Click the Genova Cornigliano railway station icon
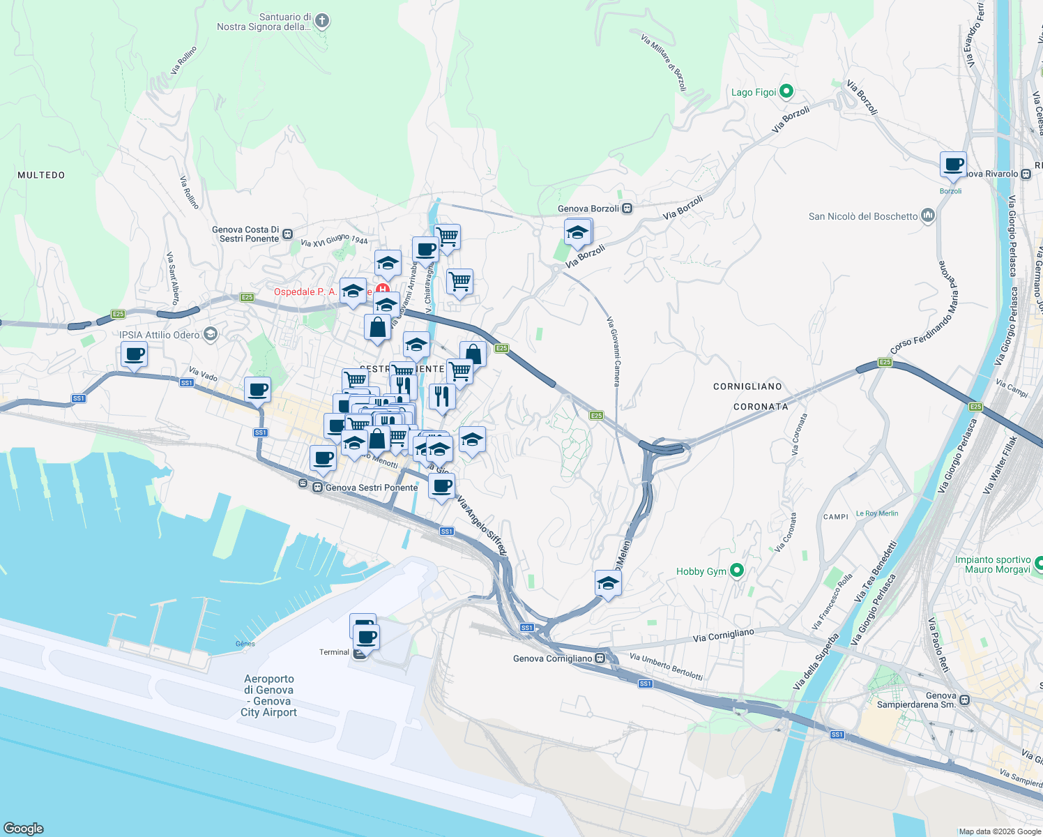Viewport: 1043px width, 837px height. tap(600, 657)
